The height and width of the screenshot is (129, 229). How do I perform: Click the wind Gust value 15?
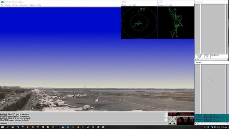(x=192, y=121)
